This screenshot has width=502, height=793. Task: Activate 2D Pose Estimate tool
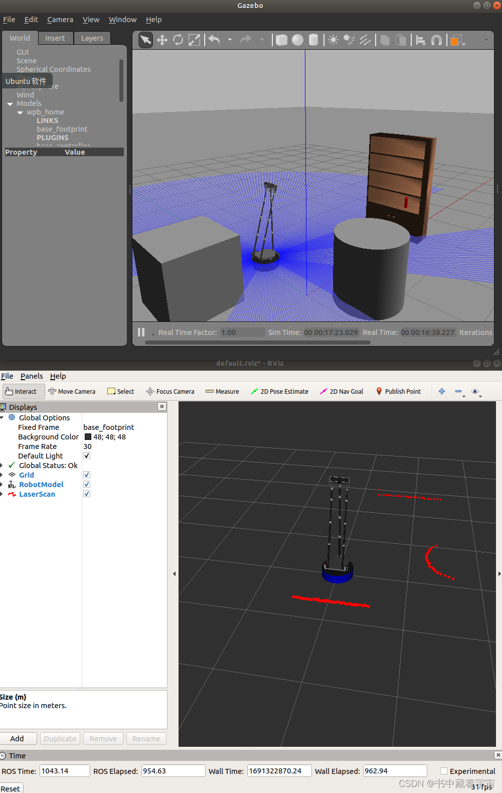click(x=280, y=392)
